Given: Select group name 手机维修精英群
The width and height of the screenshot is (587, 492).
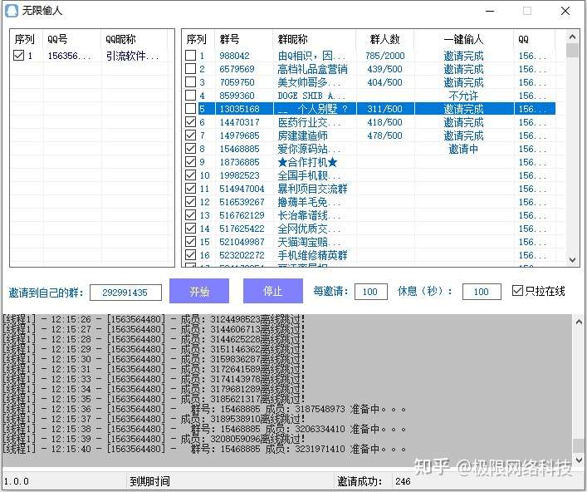Looking at the screenshot, I should click(312, 255).
